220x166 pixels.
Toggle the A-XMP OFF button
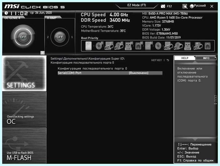(x=60, y=37)
